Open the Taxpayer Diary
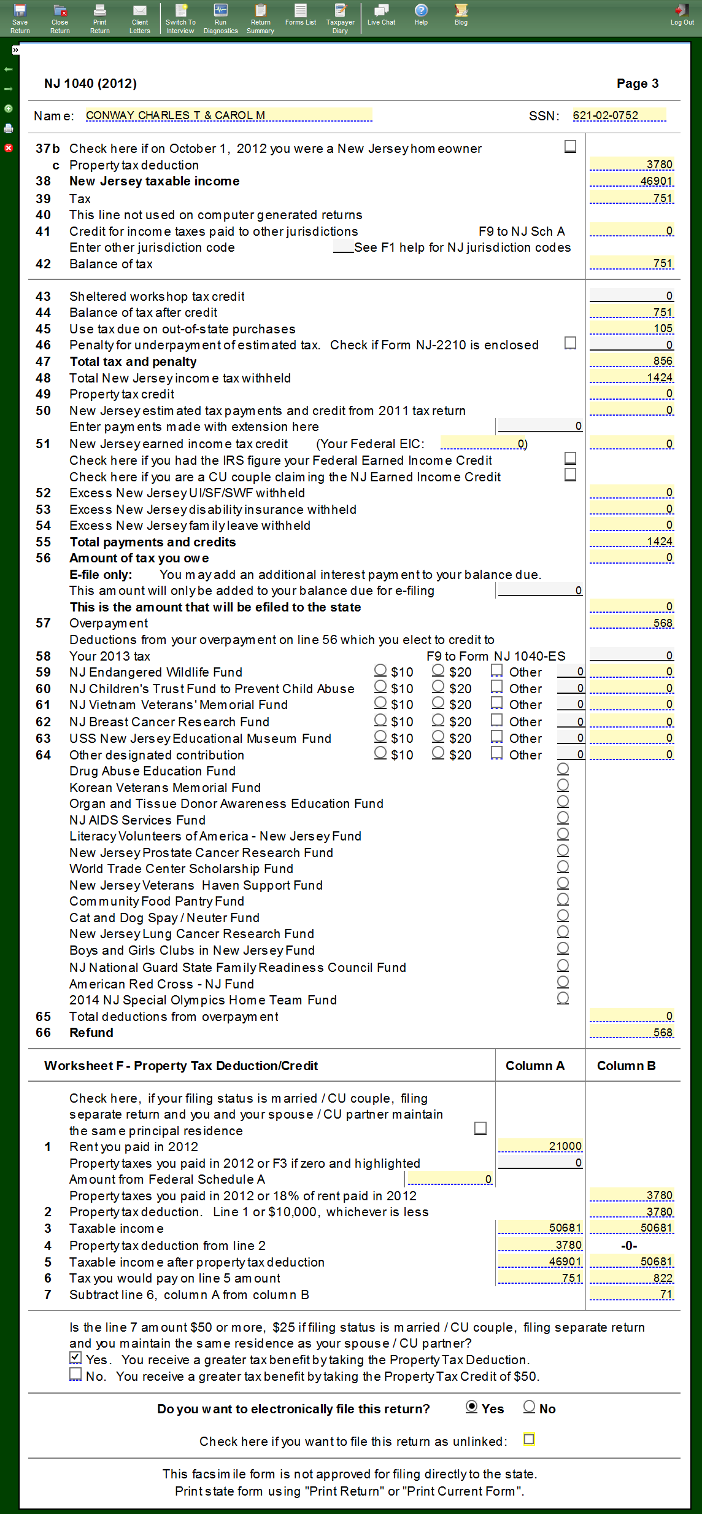 click(x=340, y=18)
